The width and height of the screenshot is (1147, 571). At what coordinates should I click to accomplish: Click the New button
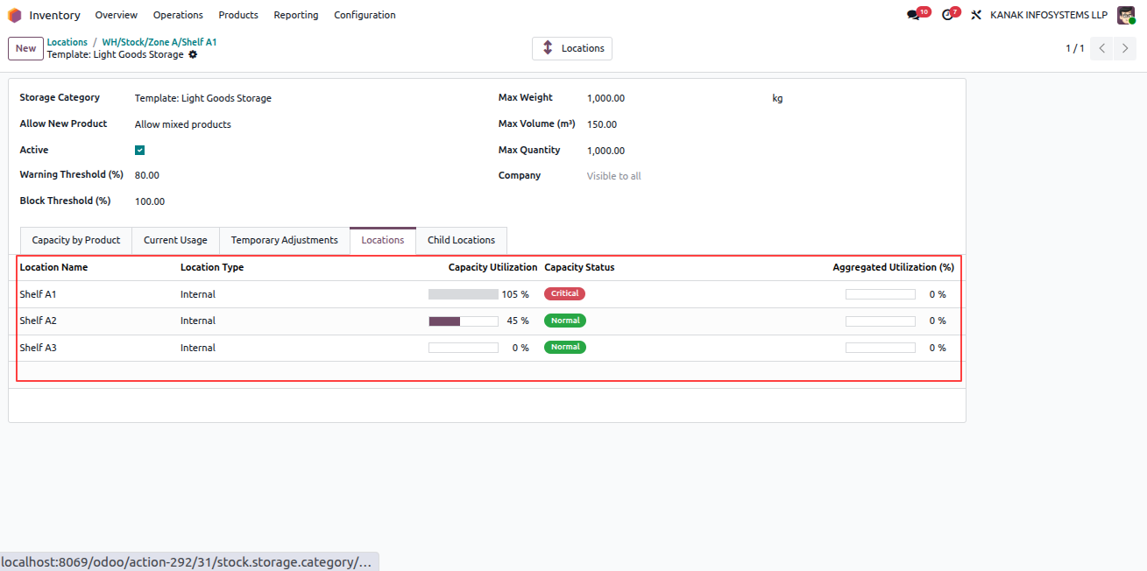pos(26,48)
